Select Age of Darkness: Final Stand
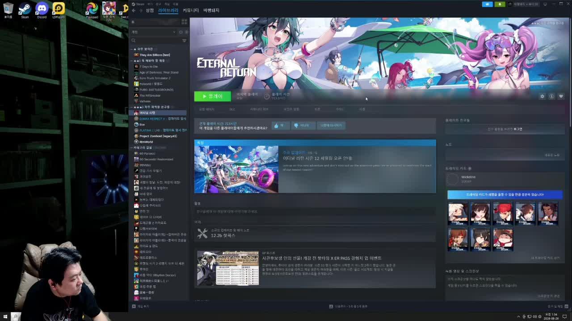Screen dimensions: 572x321 159,72
